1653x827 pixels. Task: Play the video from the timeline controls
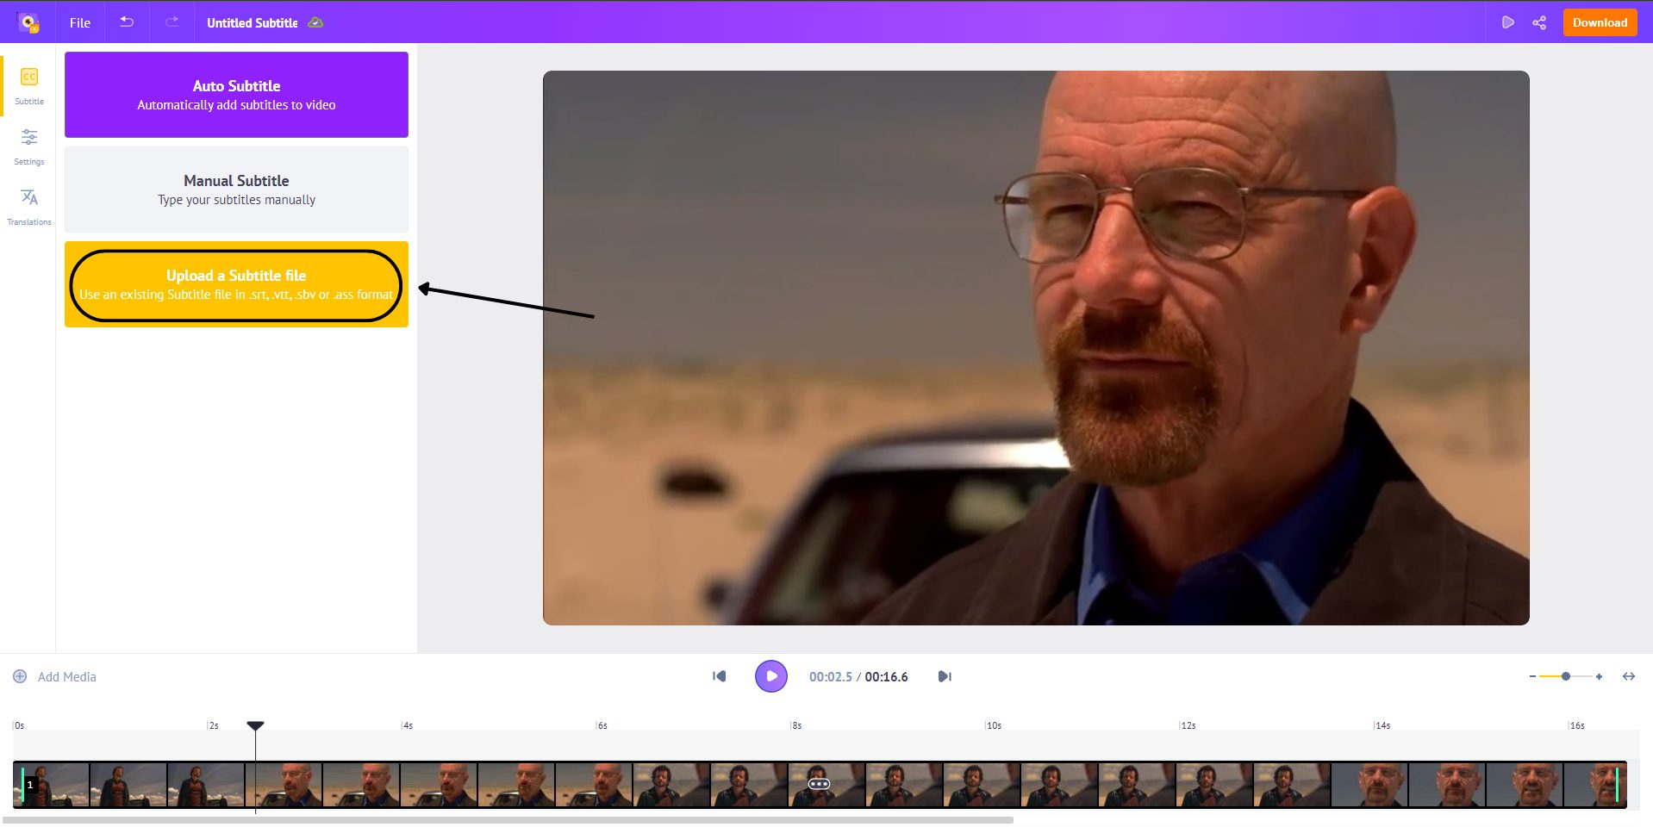coord(771,676)
